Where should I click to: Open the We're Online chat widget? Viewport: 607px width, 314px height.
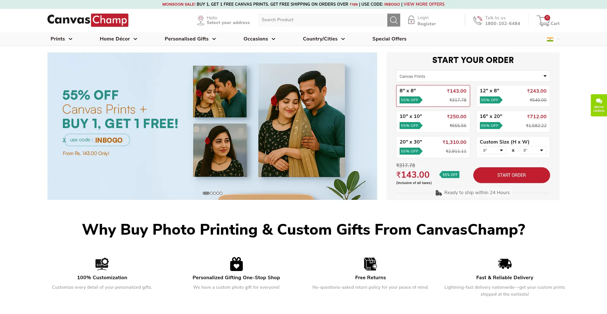click(599, 105)
